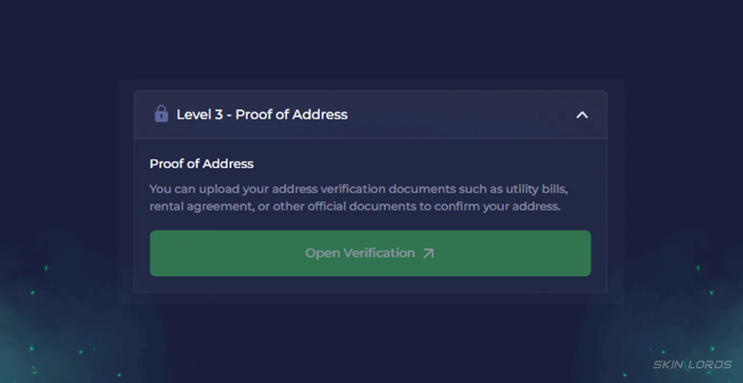The width and height of the screenshot is (743, 383).
Task: Click the "You can upload" sentence start
Action: (194, 189)
